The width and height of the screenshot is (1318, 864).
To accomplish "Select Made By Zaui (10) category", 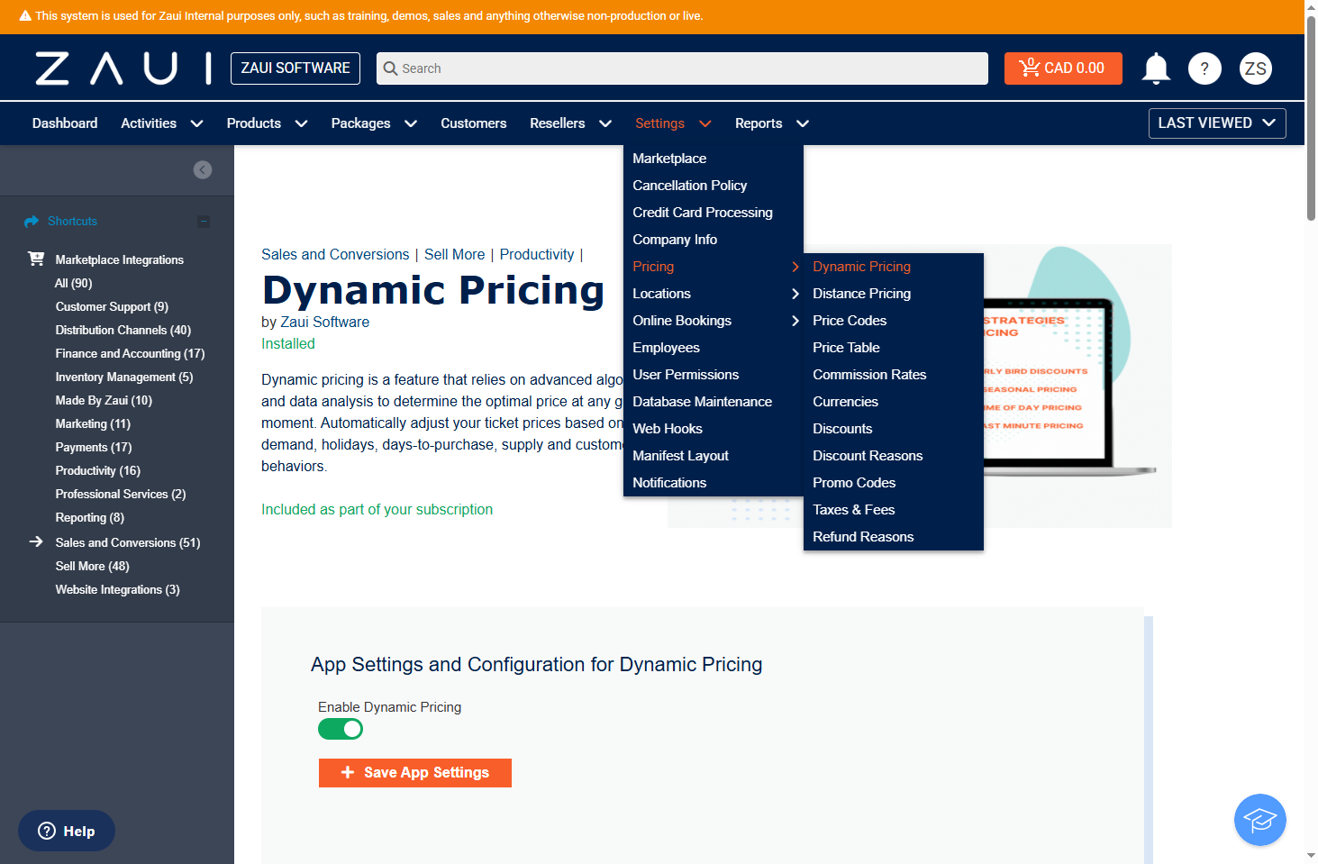I will coord(104,401).
